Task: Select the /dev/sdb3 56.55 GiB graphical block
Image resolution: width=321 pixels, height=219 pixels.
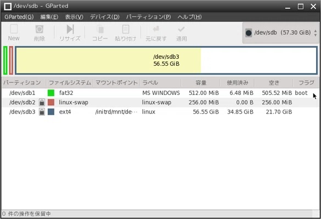Action: [x=166, y=60]
